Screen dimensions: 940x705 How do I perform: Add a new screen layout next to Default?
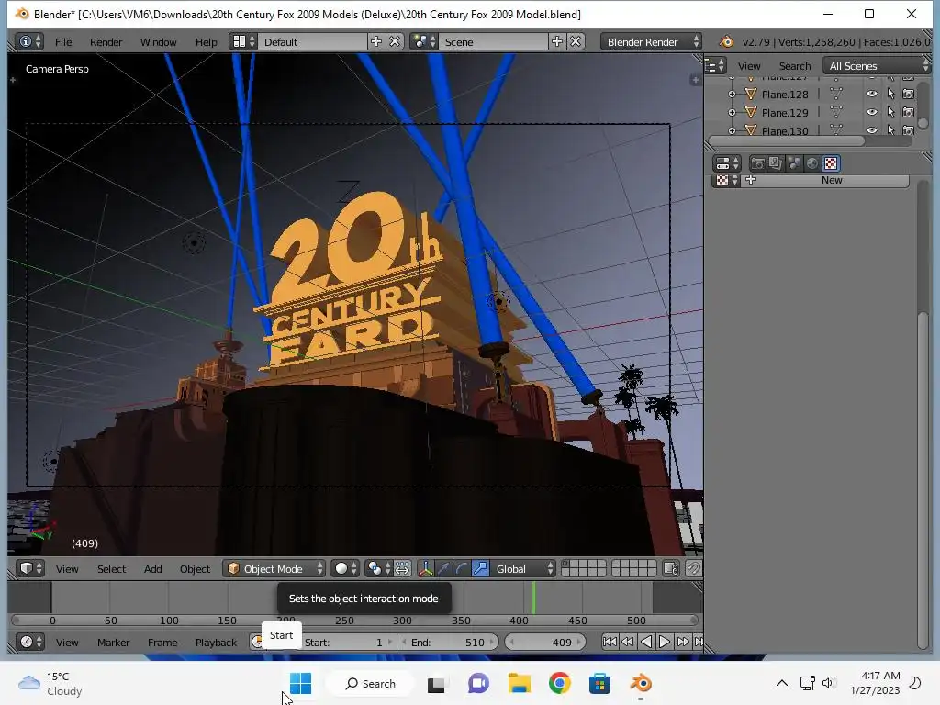coord(375,41)
